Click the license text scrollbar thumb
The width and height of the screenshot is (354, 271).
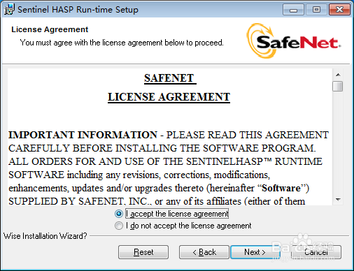coord(338,86)
